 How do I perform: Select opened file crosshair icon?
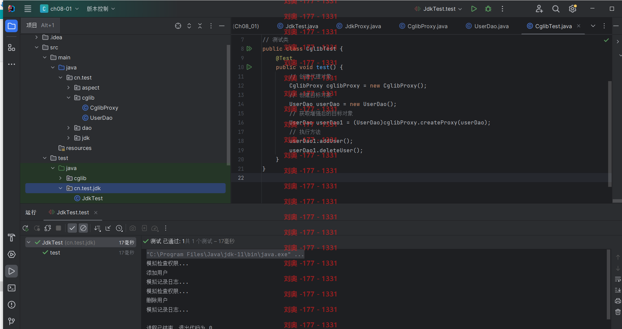(178, 26)
